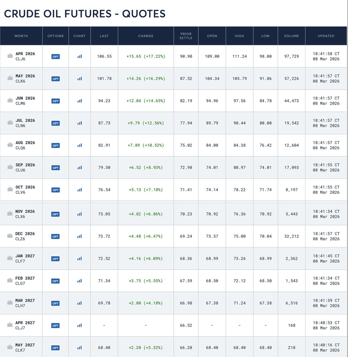
Task: Click the Change column header
Action: [x=146, y=36]
